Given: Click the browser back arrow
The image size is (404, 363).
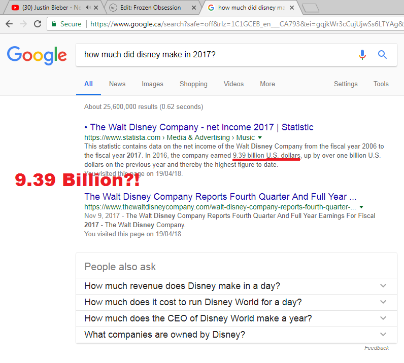Looking at the screenshot, I should pos(9,24).
